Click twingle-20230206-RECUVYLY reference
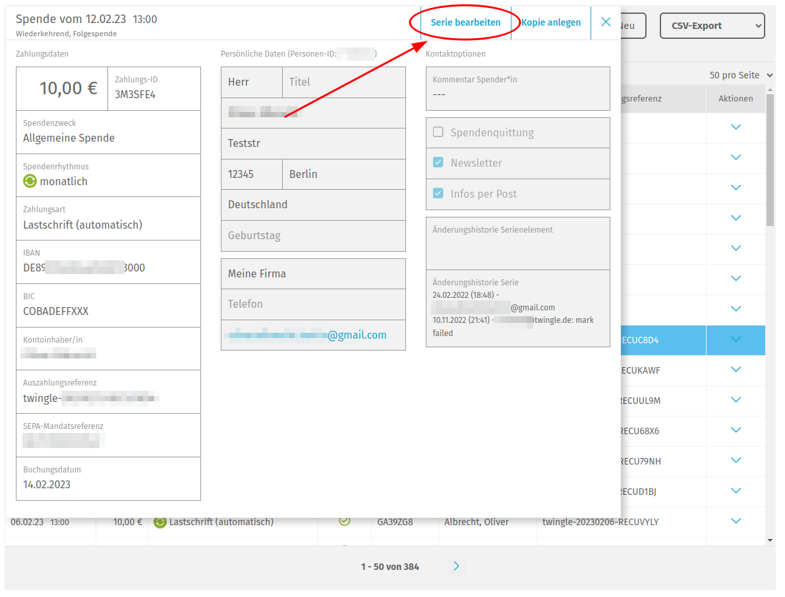 tap(600, 522)
